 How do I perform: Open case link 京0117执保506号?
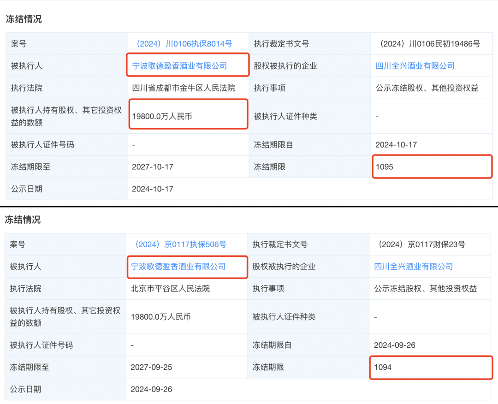(179, 244)
